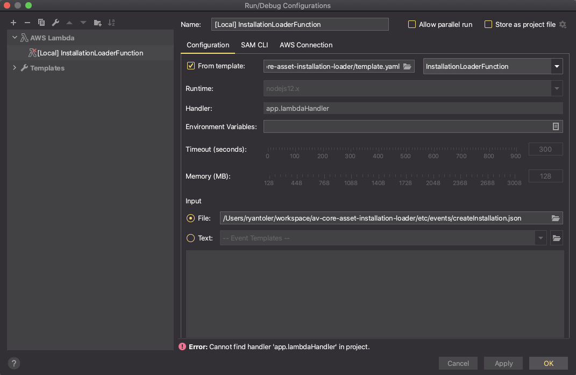Image resolution: width=576 pixels, height=375 pixels.
Task: Select Text input radio button
Action: point(190,238)
